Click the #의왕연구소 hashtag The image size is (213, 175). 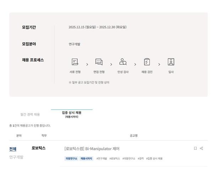pos(129,159)
